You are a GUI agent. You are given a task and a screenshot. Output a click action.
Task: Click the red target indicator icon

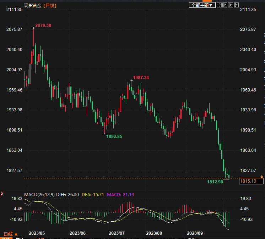(x=2, y=194)
